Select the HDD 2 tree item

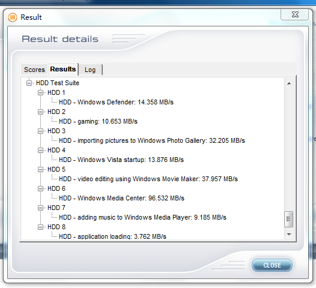[x=56, y=112]
